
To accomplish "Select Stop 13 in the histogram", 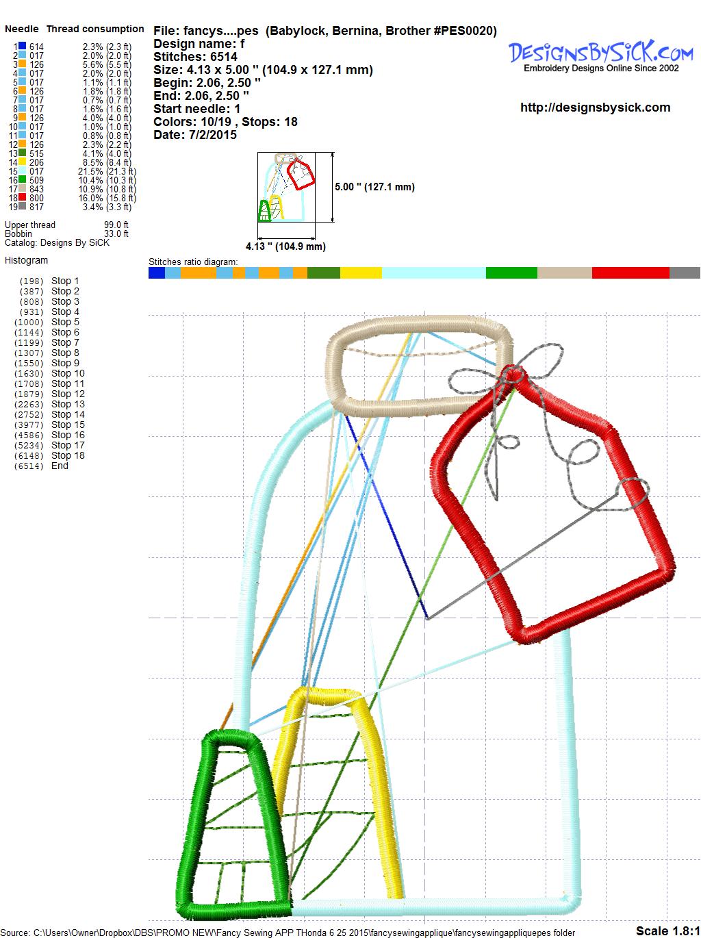I will pyautogui.click(x=67, y=404).
